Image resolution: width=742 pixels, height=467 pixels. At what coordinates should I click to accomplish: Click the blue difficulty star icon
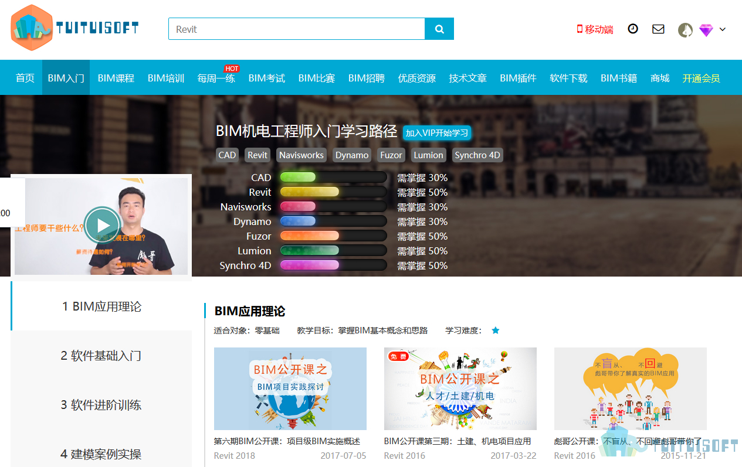point(496,330)
